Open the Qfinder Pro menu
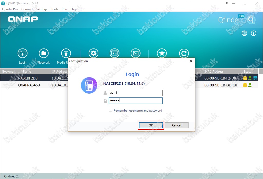 [x=10, y=9]
